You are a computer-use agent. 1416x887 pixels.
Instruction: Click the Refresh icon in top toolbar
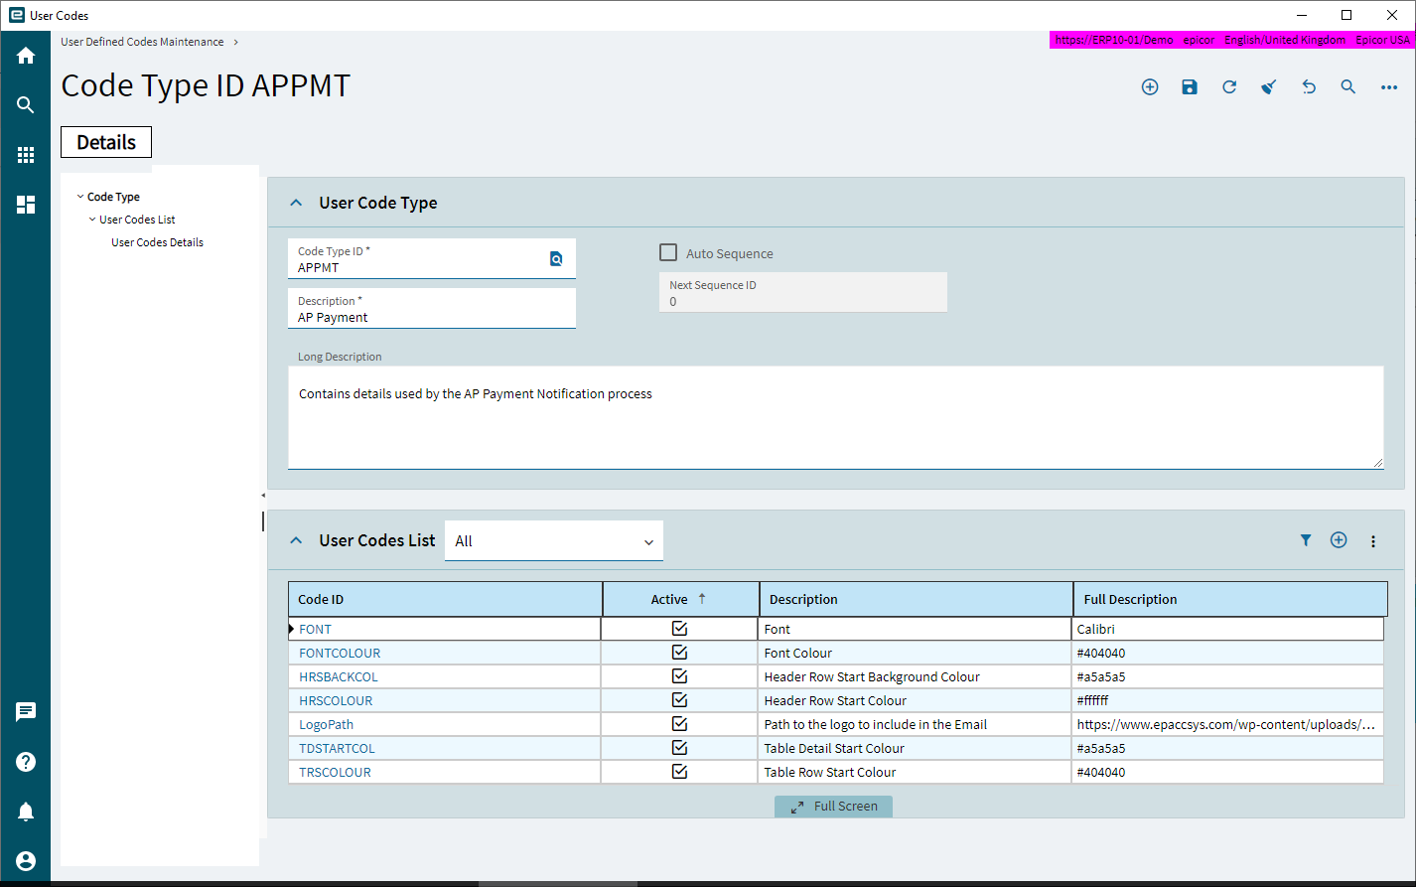coord(1229,87)
